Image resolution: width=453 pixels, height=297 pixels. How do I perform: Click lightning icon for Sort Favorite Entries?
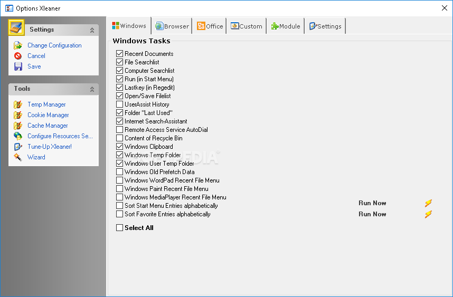click(428, 214)
